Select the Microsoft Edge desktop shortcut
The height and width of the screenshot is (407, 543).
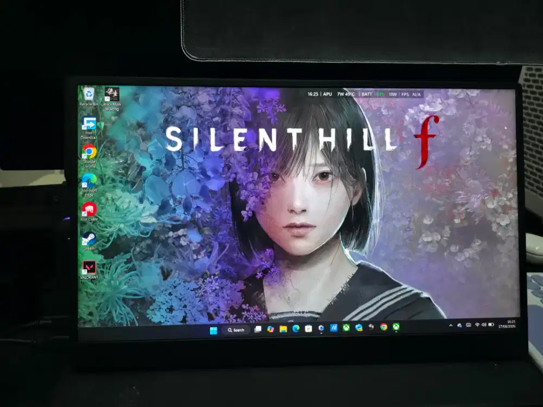coord(89,185)
